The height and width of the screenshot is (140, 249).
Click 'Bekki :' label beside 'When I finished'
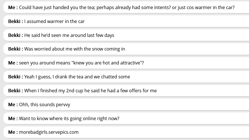coord(16,91)
